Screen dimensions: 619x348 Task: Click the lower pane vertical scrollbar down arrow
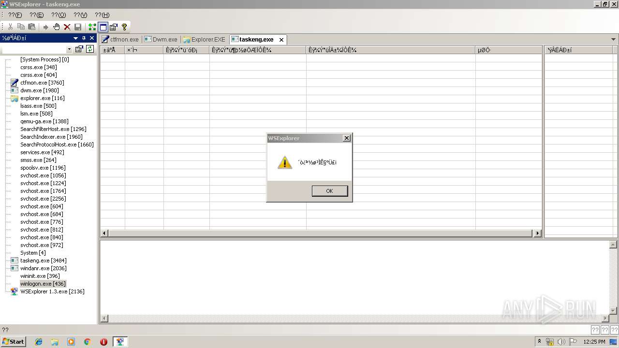coord(613,311)
